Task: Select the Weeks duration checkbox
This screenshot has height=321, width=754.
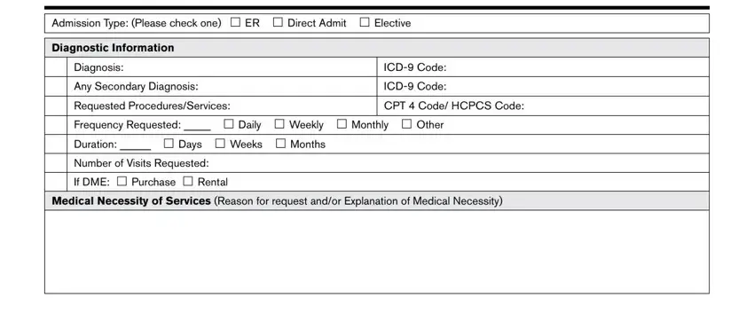Action: (220, 143)
